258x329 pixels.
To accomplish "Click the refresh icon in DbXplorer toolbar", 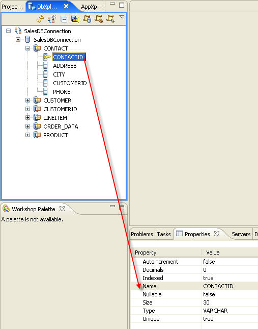I will pyautogui.click(x=40, y=19).
